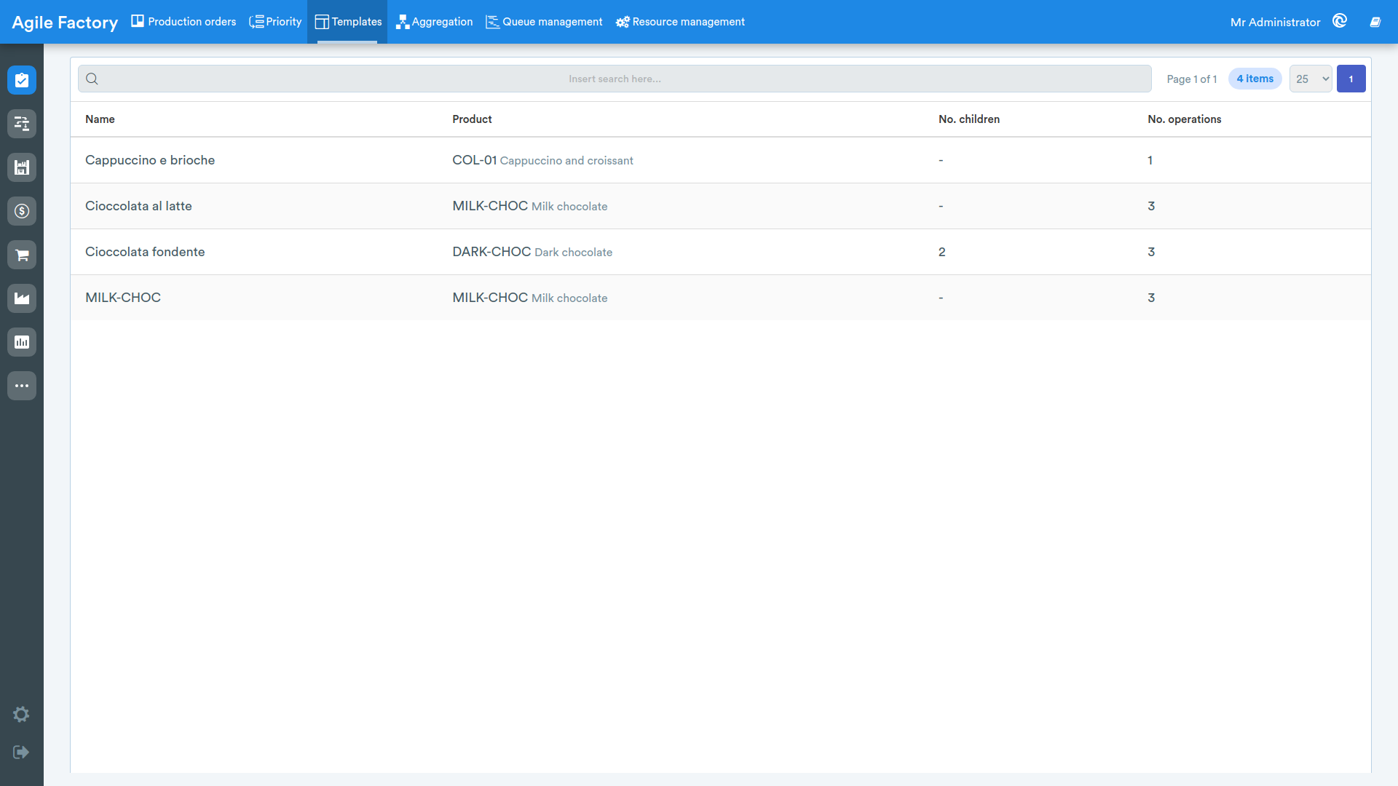1398x786 pixels.
Task: Open Resource management tab
Action: tap(680, 22)
